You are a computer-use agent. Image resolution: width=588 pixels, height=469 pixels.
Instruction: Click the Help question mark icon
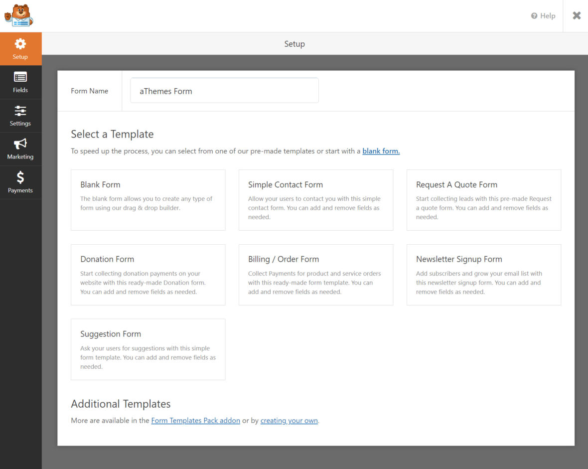[x=533, y=15]
